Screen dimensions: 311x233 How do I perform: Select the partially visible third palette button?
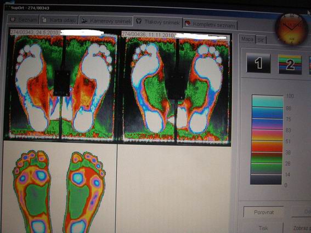coord(310,65)
